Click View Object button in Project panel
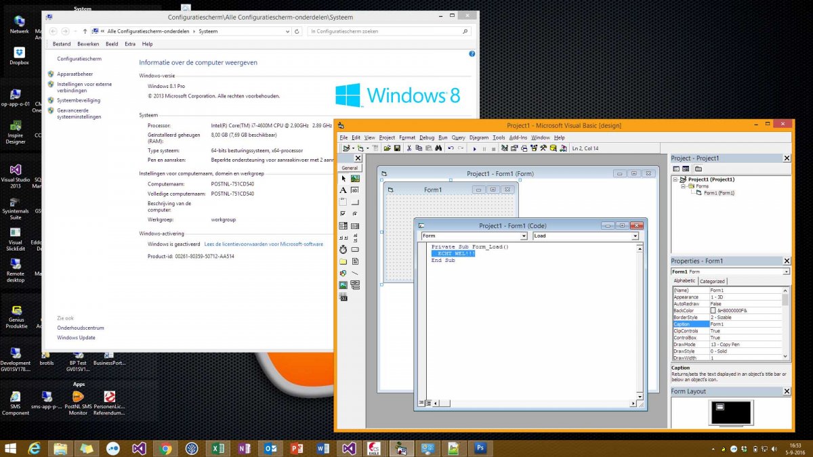This screenshot has height=457, width=813. coord(686,169)
